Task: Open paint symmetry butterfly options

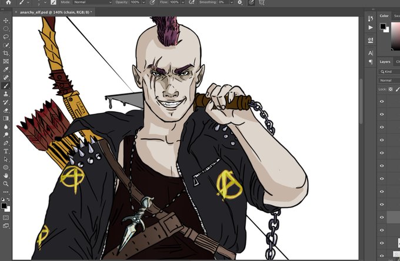Action: [262, 2]
